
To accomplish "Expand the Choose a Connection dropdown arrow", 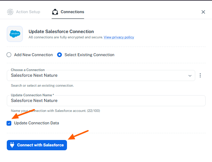I will (190, 76).
